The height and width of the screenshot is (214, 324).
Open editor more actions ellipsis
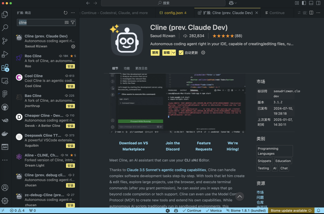318,13
